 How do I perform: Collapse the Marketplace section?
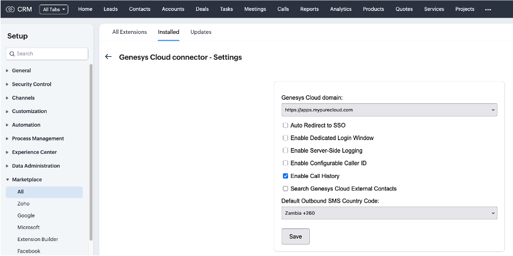tap(26, 180)
